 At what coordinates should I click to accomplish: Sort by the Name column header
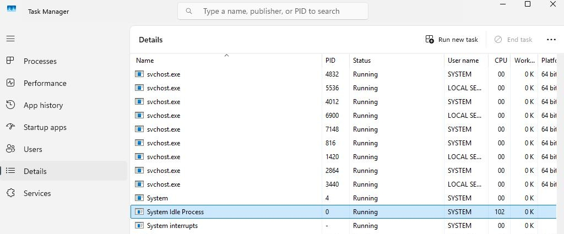[x=226, y=61]
